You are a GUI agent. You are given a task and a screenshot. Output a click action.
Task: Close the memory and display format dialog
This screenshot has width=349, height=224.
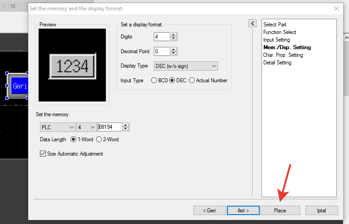[x=336, y=8]
